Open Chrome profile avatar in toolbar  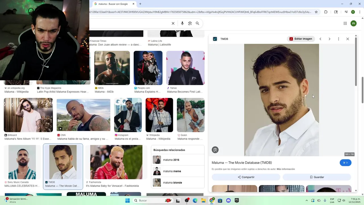click(353, 12)
